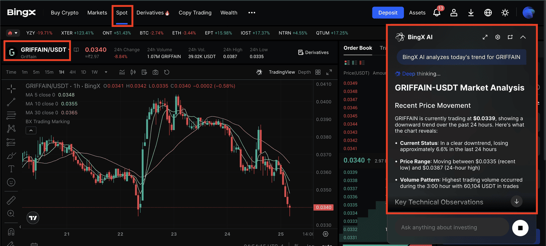Image resolution: width=546 pixels, height=246 pixels.
Task: Click the chart reset/refresh icon
Action: click(x=166, y=72)
